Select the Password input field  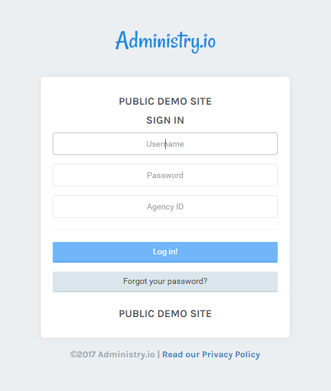pyautogui.click(x=165, y=175)
